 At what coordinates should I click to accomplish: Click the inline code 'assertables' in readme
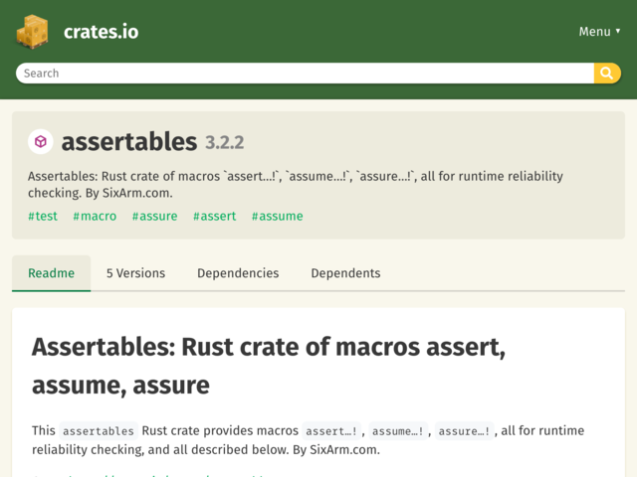click(99, 430)
